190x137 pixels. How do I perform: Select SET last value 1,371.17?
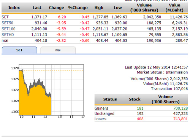click(39, 17)
